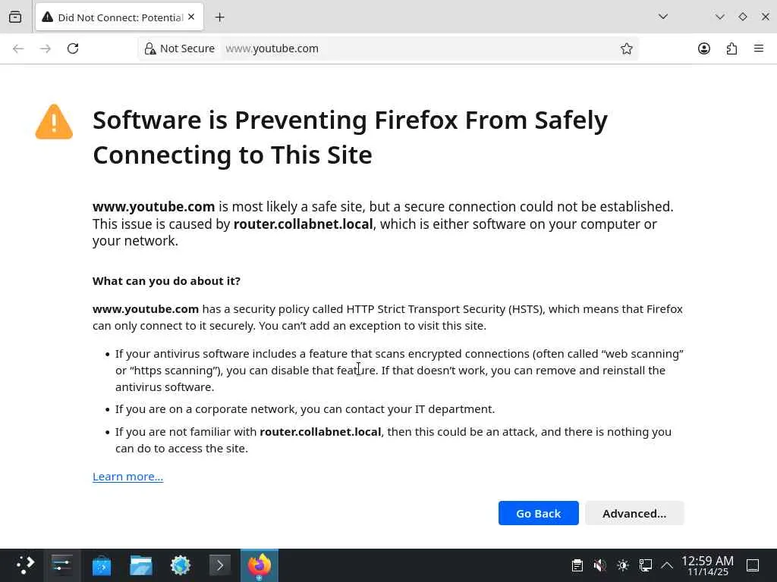
Task: Open the clipboard tray icon
Action: pos(577,565)
